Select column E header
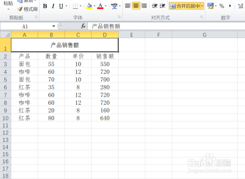The height and width of the screenshot is (179, 245). tap(132, 35)
